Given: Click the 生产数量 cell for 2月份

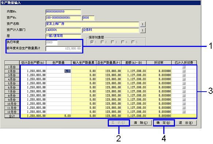Looking at the screenshot, I should click(59, 71).
